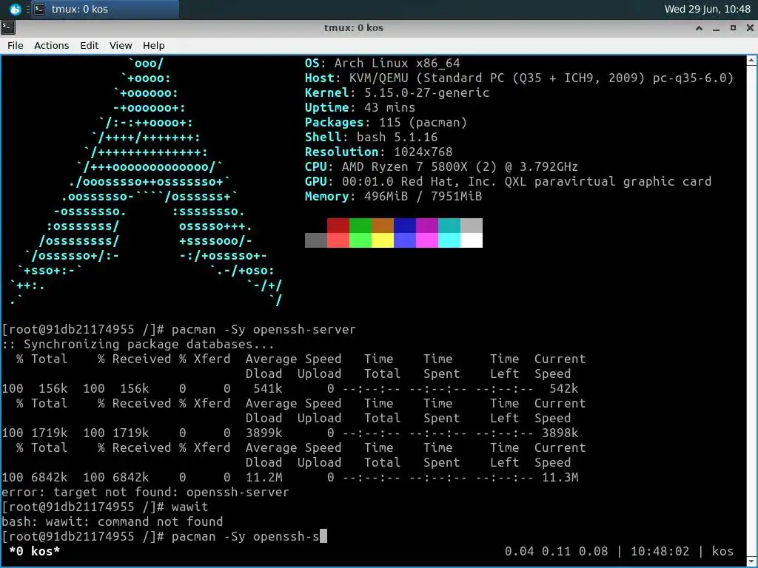Open the Help menu

pos(154,45)
